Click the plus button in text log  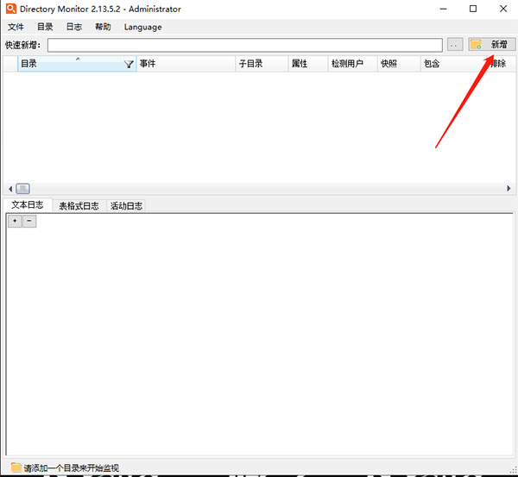(15, 221)
